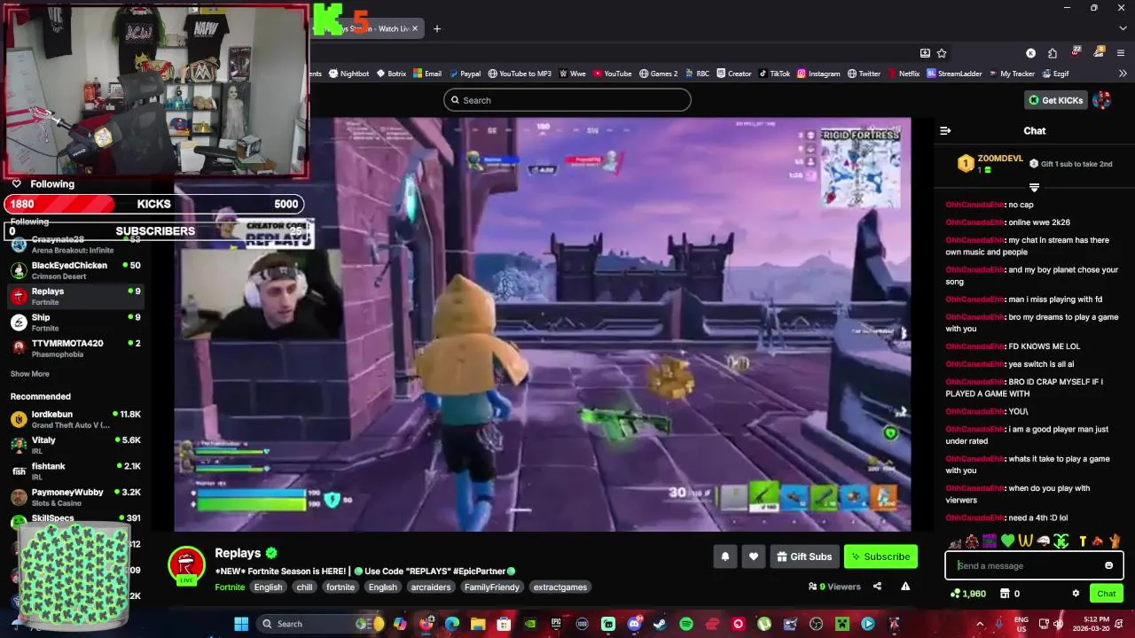Viewport: 1135px width, 638px height.
Task: Open a new browser tab
Action: [436, 28]
